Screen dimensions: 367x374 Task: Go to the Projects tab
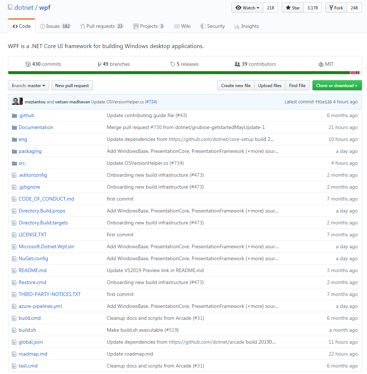(x=148, y=26)
